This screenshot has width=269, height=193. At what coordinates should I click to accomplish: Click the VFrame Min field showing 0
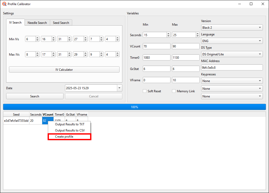point(156,80)
